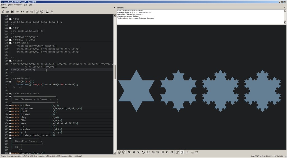Collapse module teardrop at line 376
The height and width of the screenshot is (158, 287).
[x=10, y=153]
